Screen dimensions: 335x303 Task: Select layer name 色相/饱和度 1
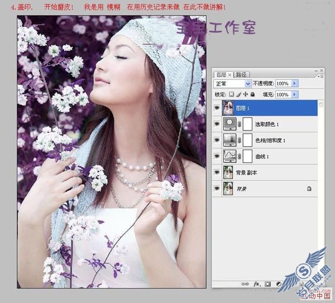[x=270, y=141]
